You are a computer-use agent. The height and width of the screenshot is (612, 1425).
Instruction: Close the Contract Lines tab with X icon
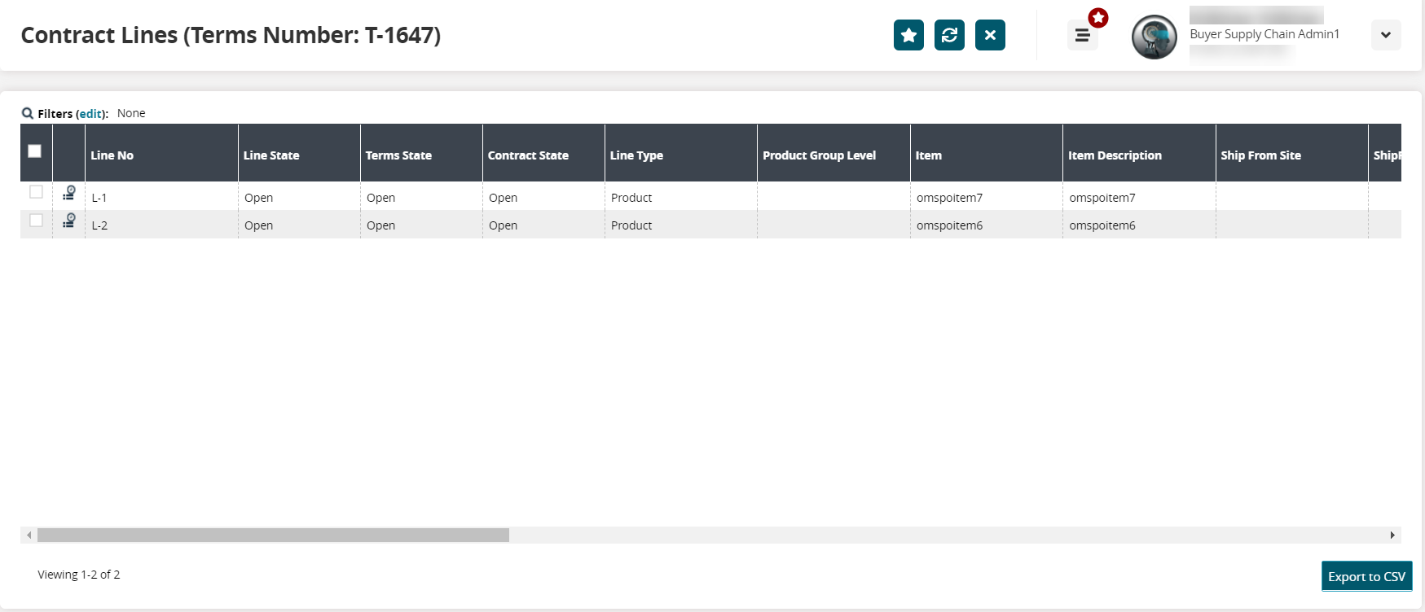coord(990,35)
